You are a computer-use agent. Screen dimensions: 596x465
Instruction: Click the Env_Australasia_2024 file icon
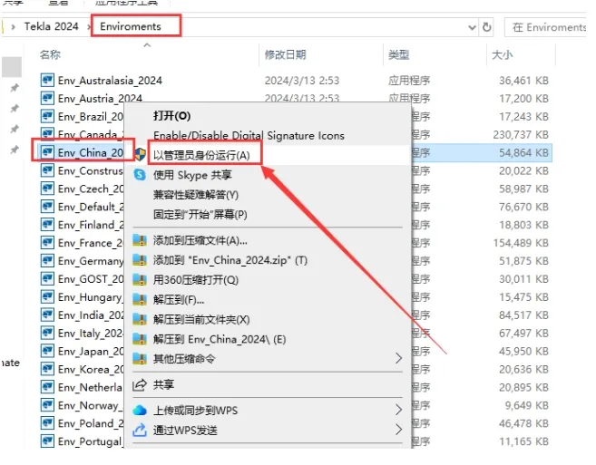pos(47,80)
